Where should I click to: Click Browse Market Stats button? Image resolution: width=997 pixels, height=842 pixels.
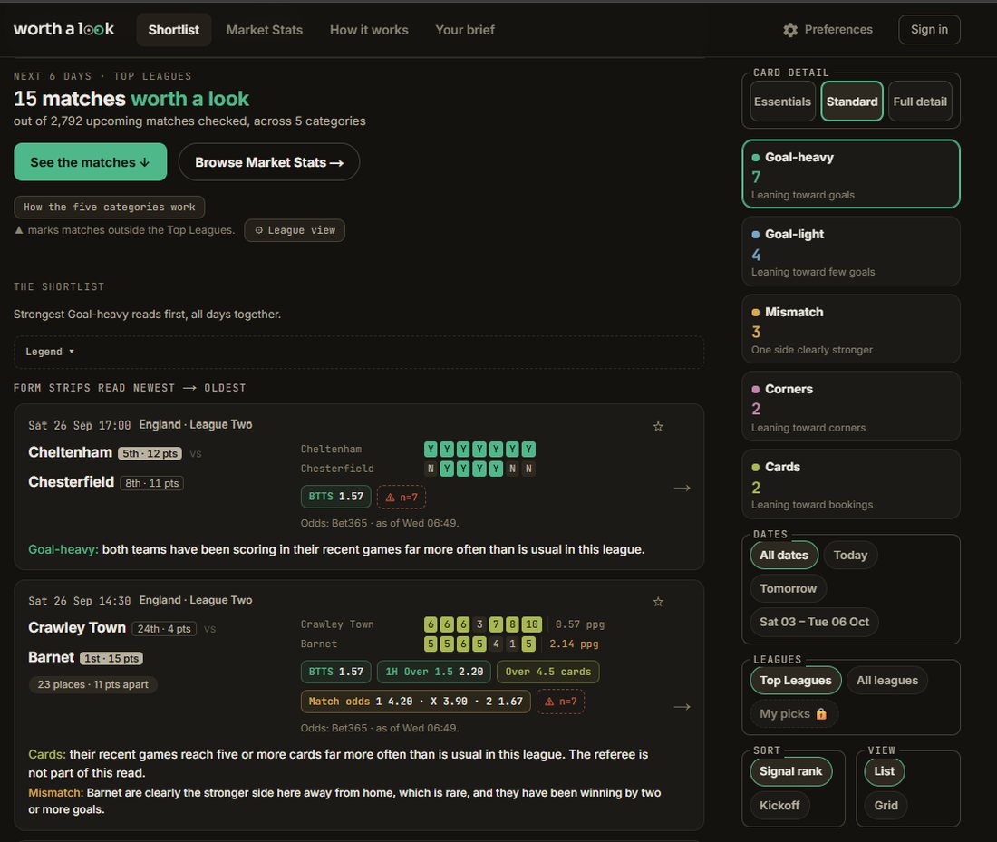[x=269, y=162]
